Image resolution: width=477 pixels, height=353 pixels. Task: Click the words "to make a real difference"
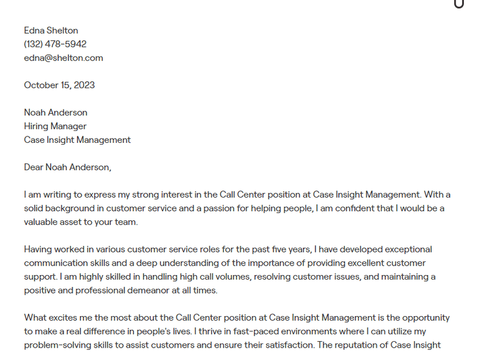point(76,332)
